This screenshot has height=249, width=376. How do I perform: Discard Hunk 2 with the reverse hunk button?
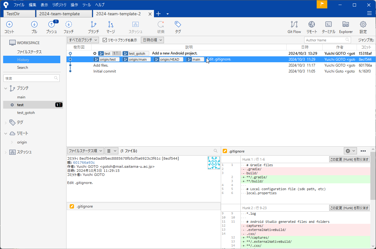tap(349, 208)
